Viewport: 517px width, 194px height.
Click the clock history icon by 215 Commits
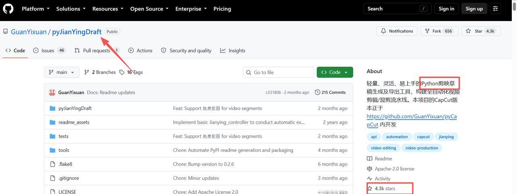pos(317,92)
